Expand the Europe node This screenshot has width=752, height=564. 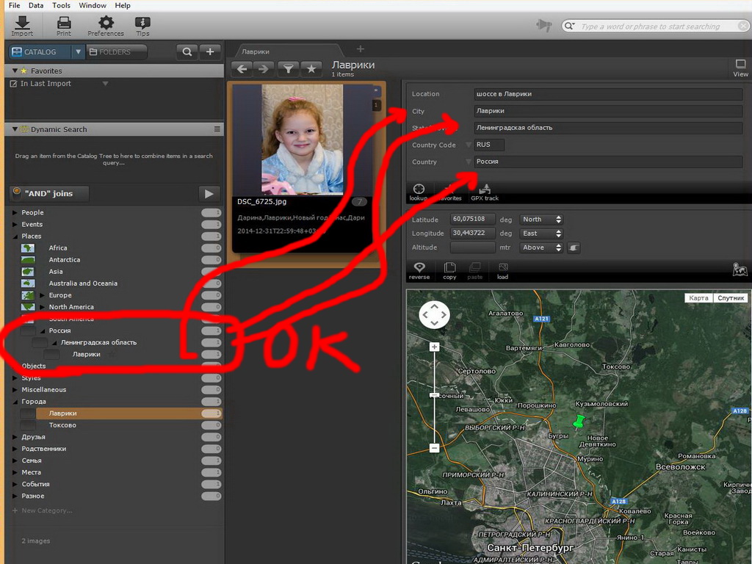click(42, 295)
